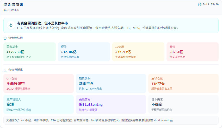Click the note 高于12周均值92.31亿

click(19, 57)
